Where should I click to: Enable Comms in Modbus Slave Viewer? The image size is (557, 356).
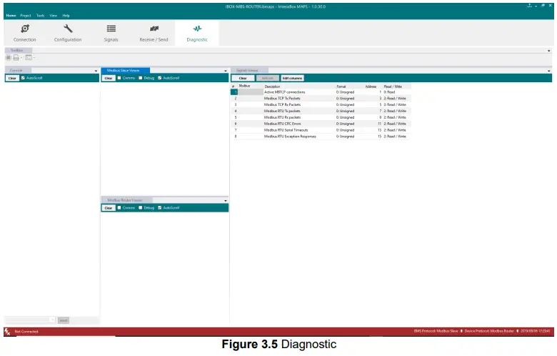point(119,78)
